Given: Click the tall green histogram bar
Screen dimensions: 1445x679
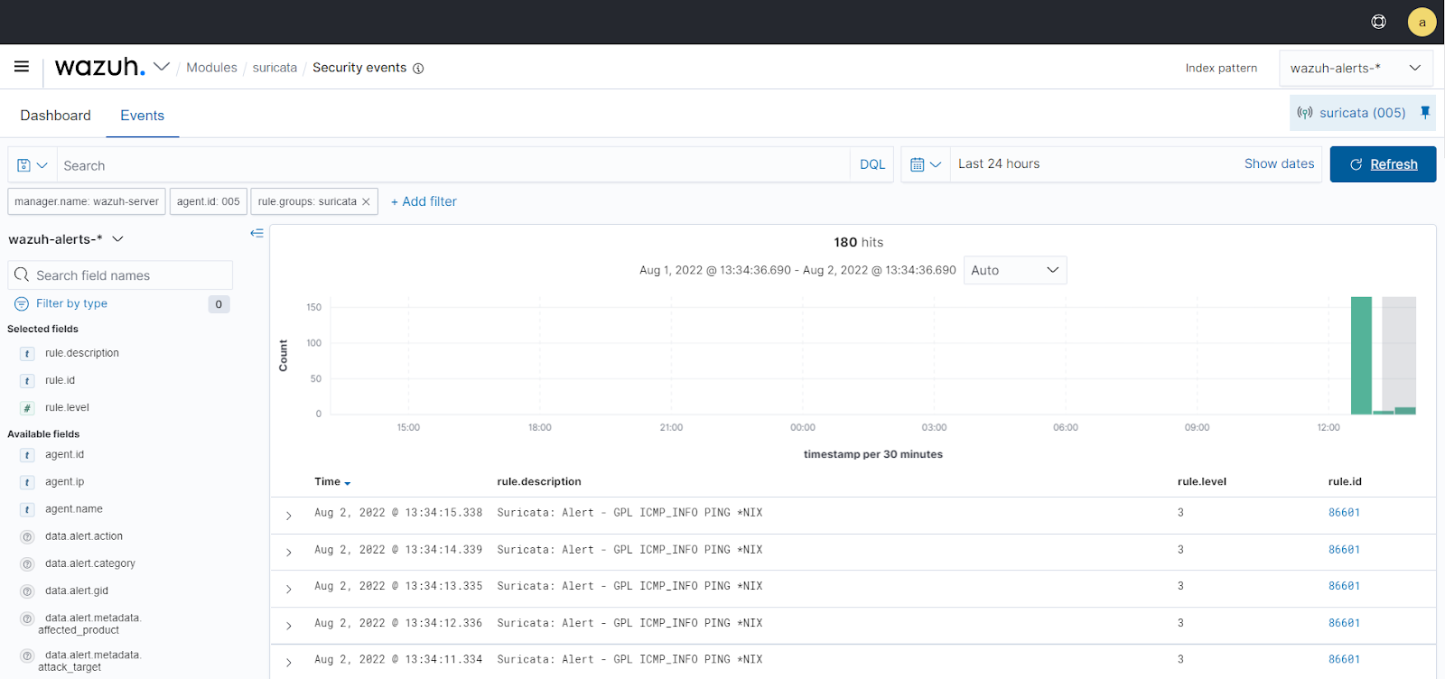Looking at the screenshot, I should pos(1361,355).
